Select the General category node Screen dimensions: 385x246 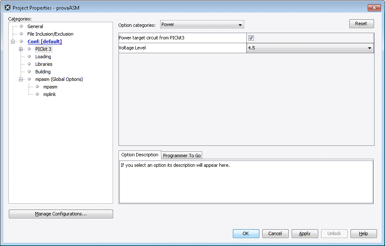coord(35,26)
